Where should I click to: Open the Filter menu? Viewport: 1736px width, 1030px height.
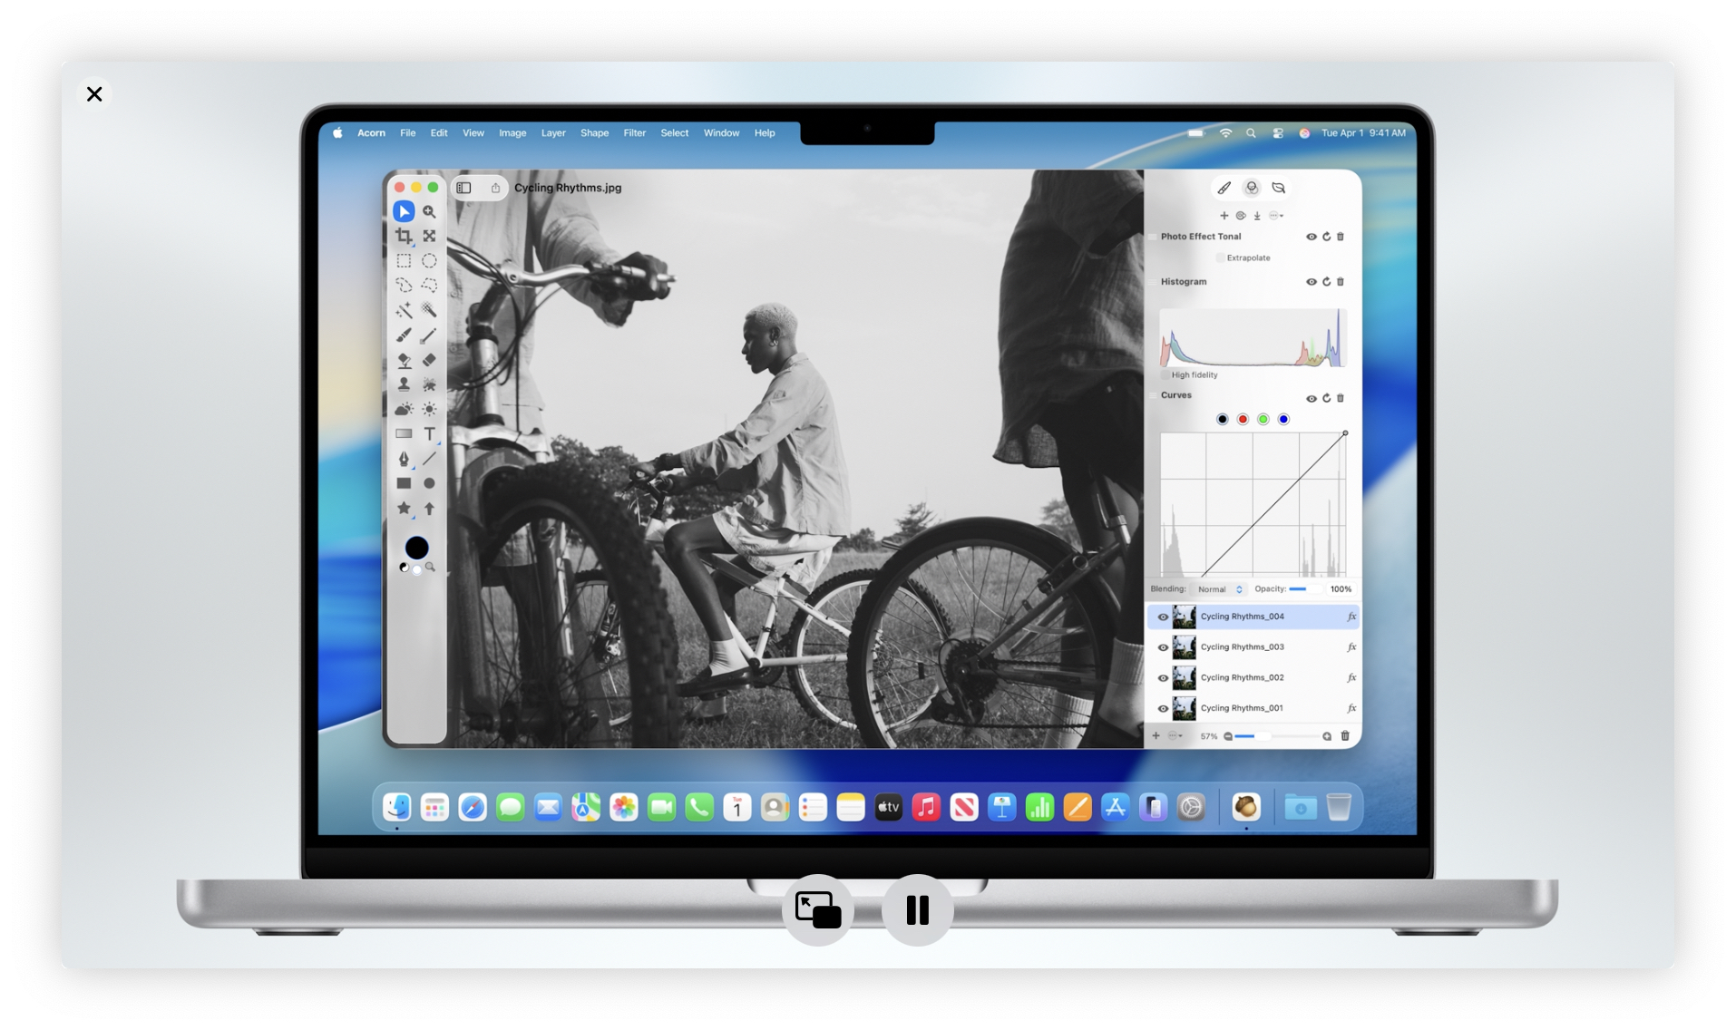pyautogui.click(x=634, y=133)
